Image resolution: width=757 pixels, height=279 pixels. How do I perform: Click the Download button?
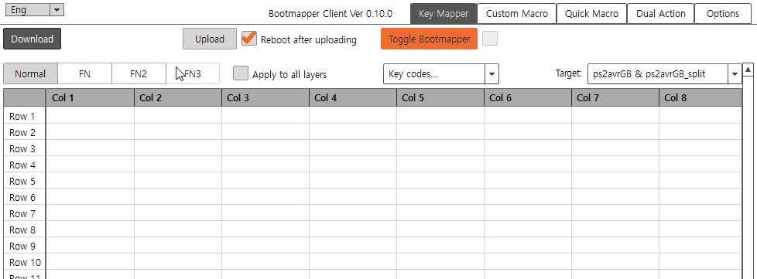32,39
